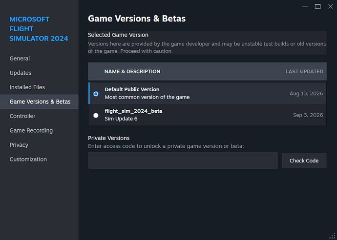Click the Check Code button
Image resolution: width=337 pixels, height=240 pixels.
pyautogui.click(x=304, y=160)
